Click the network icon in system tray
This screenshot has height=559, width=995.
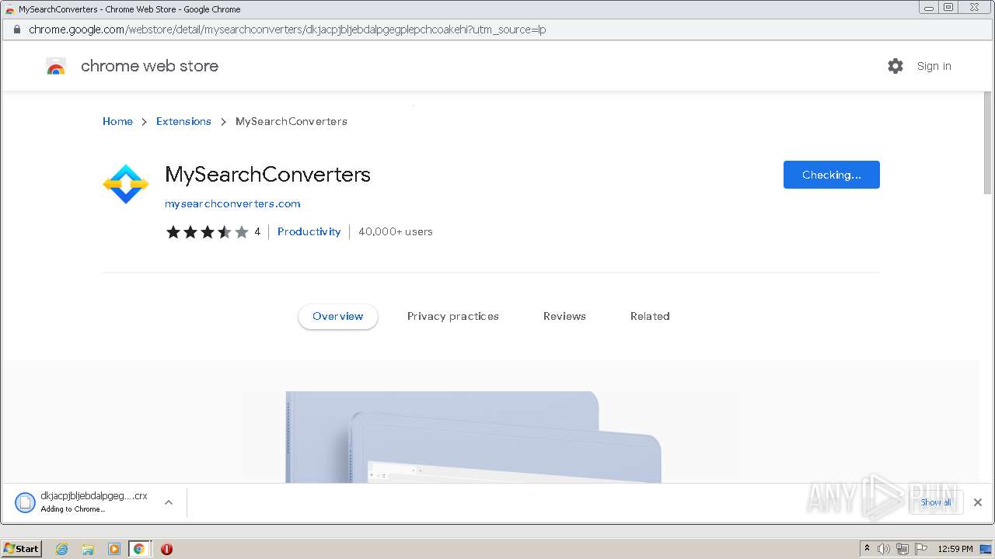coord(902,549)
